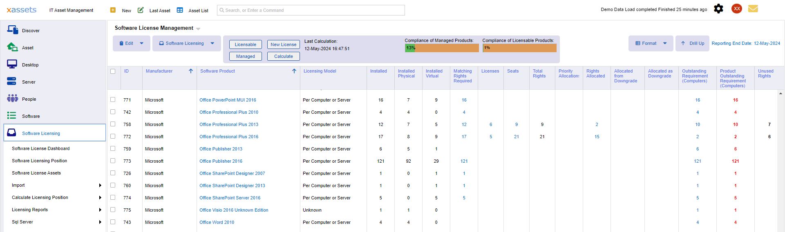Click the Asset sidebar icon
Viewport: 785px width, 232px height.
12,47
